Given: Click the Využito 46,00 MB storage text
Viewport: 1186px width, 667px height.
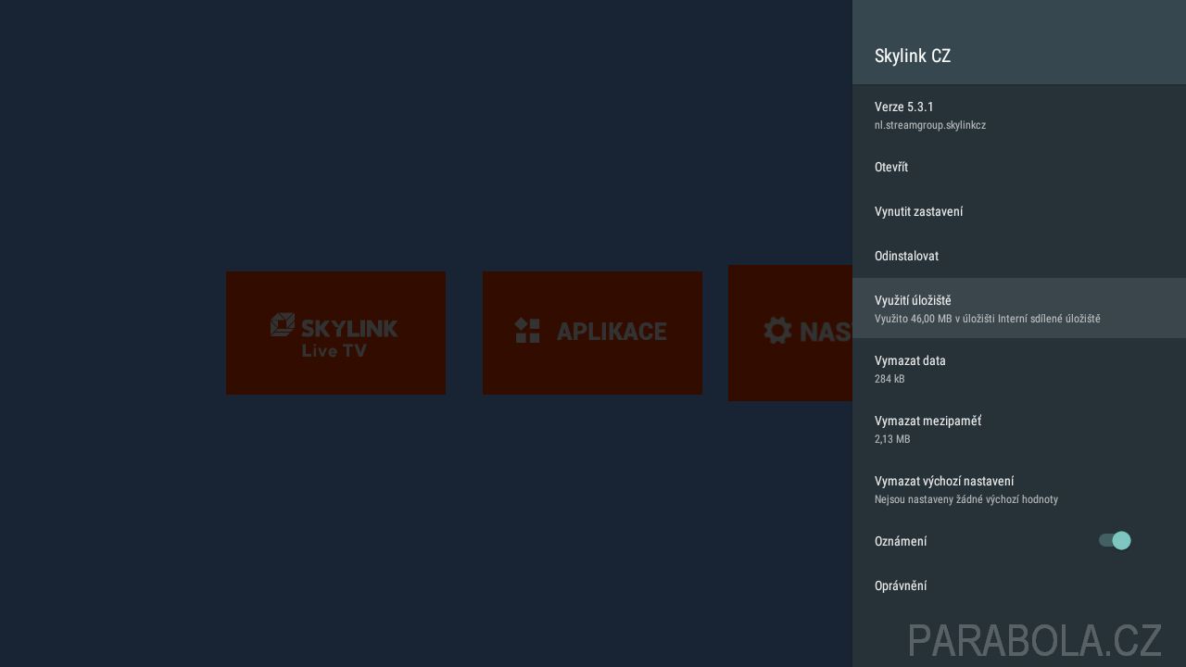Looking at the screenshot, I should (x=988, y=319).
